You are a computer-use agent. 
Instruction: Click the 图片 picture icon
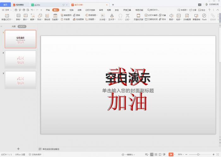26,15
